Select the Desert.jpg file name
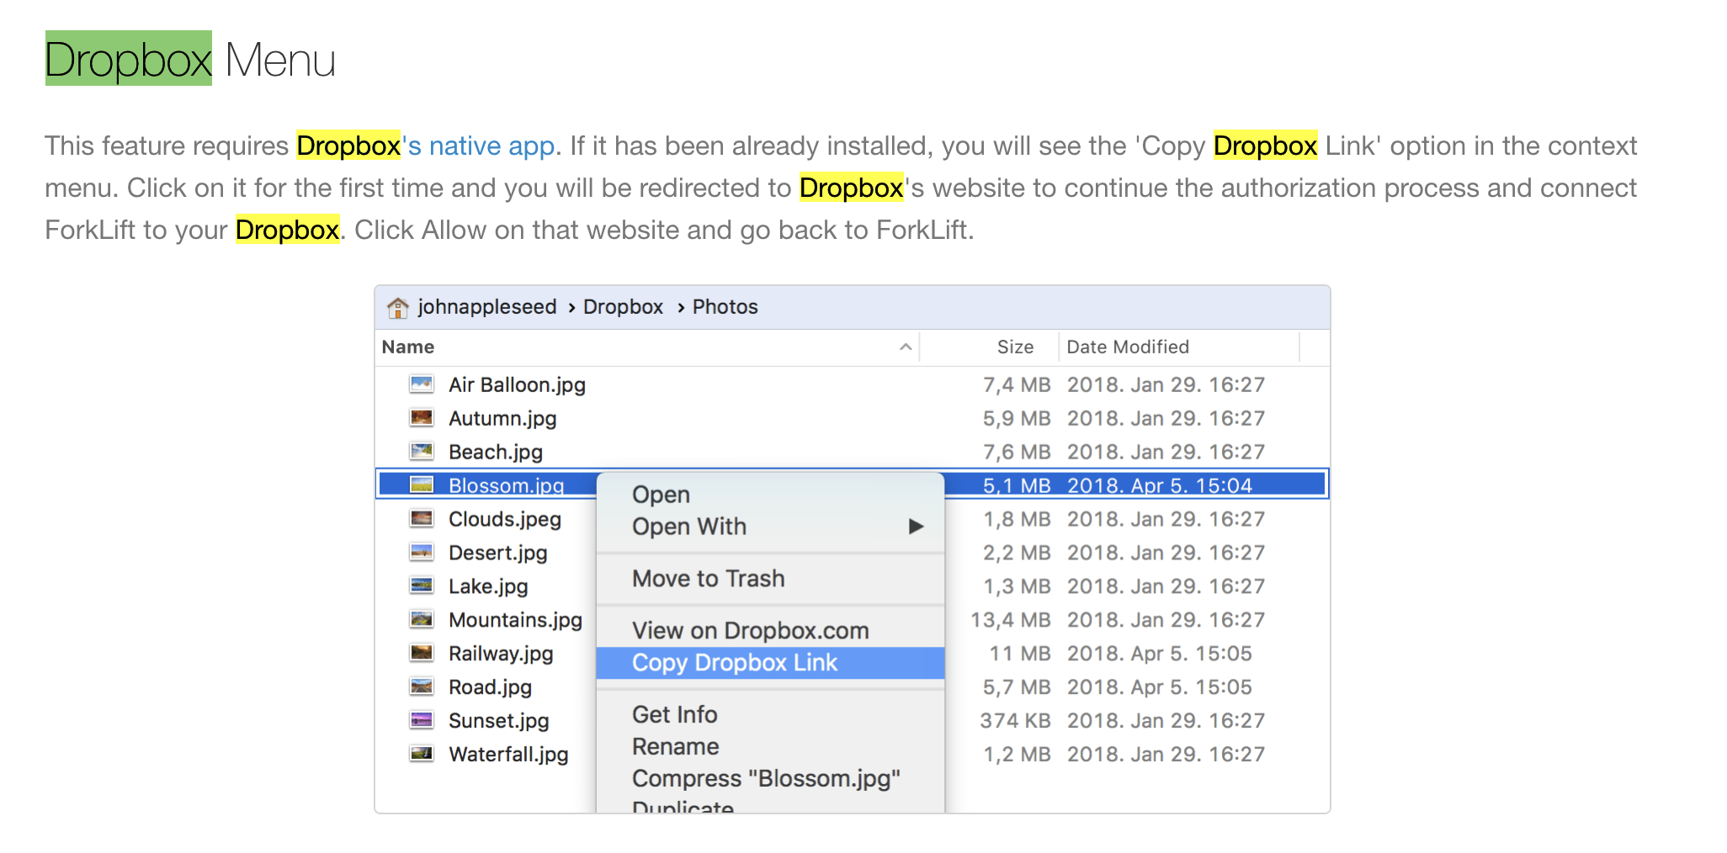 click(498, 554)
